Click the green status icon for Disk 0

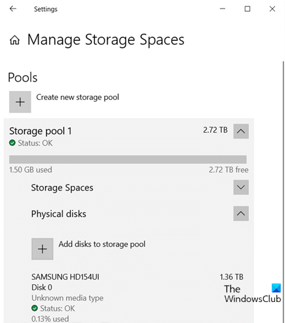pos(35,308)
